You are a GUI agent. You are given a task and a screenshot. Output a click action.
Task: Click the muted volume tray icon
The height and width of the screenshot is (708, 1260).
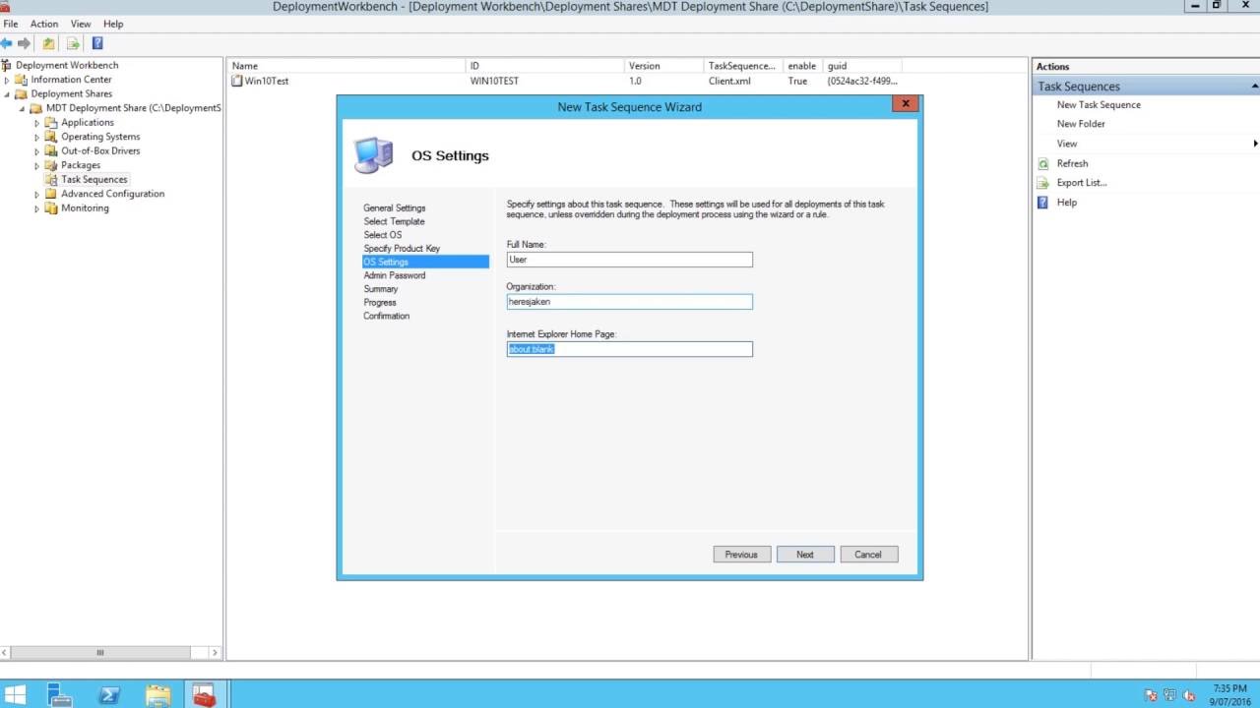pyautogui.click(x=1189, y=696)
